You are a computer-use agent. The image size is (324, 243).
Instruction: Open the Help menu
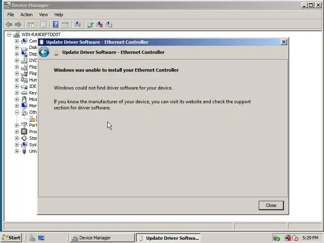pyautogui.click(x=58, y=15)
